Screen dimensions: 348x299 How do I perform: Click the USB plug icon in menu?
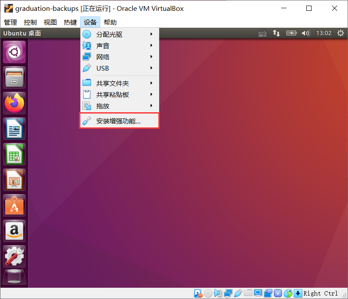(x=87, y=68)
